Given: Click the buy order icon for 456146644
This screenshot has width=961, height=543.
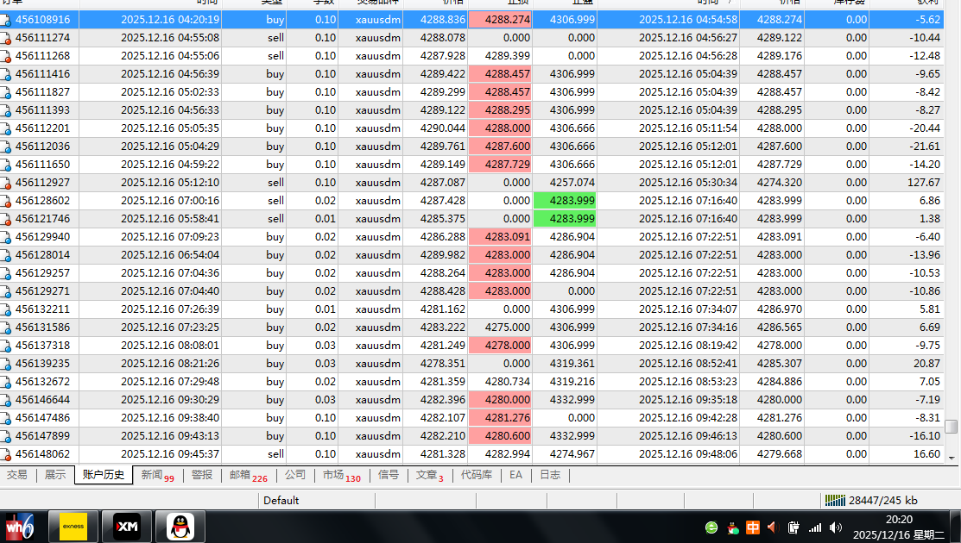Looking at the screenshot, I should (5, 400).
